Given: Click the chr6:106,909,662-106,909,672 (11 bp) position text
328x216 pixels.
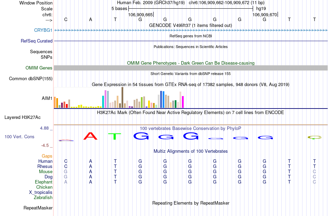Looking at the screenshot, I should click(x=226, y=3).
